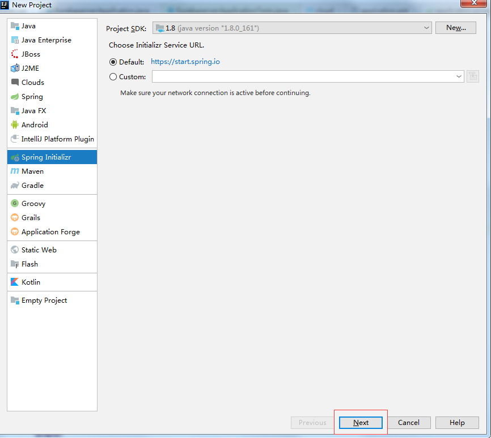The width and height of the screenshot is (491, 438).
Task: Click the IntelliJ Platform Plugin icon
Action: click(15, 139)
